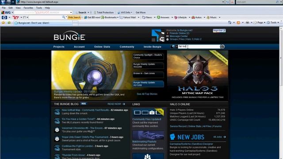This screenshot has height=159, width=283.
Task: Click the Print icon in command bar
Action: (x=247, y=23)
